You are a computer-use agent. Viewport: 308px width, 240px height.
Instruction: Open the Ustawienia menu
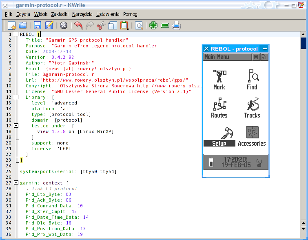pyautogui.click(x=108, y=14)
